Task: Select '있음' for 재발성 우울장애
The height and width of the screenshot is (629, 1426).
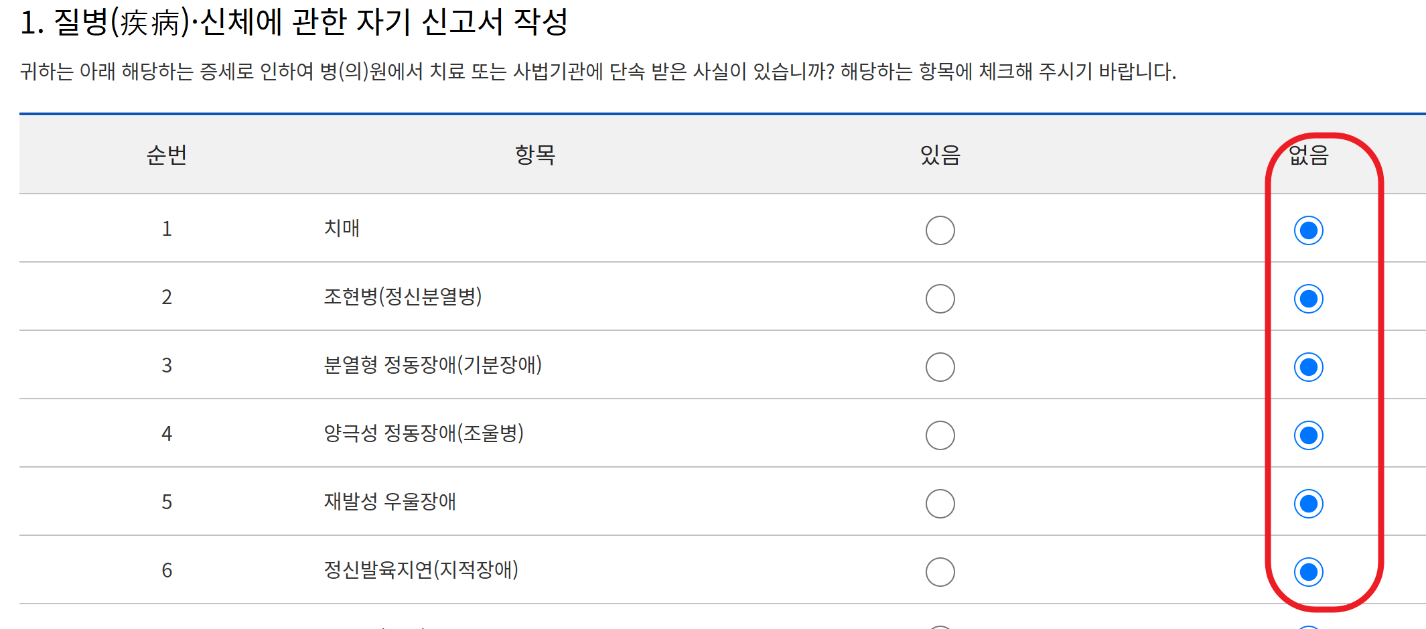Action: pos(940,503)
